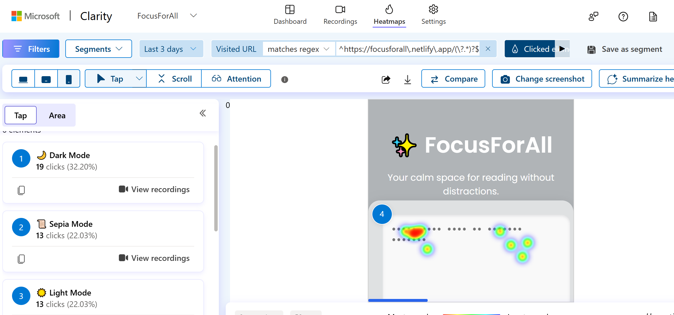Select the tablet device view icon

46,79
